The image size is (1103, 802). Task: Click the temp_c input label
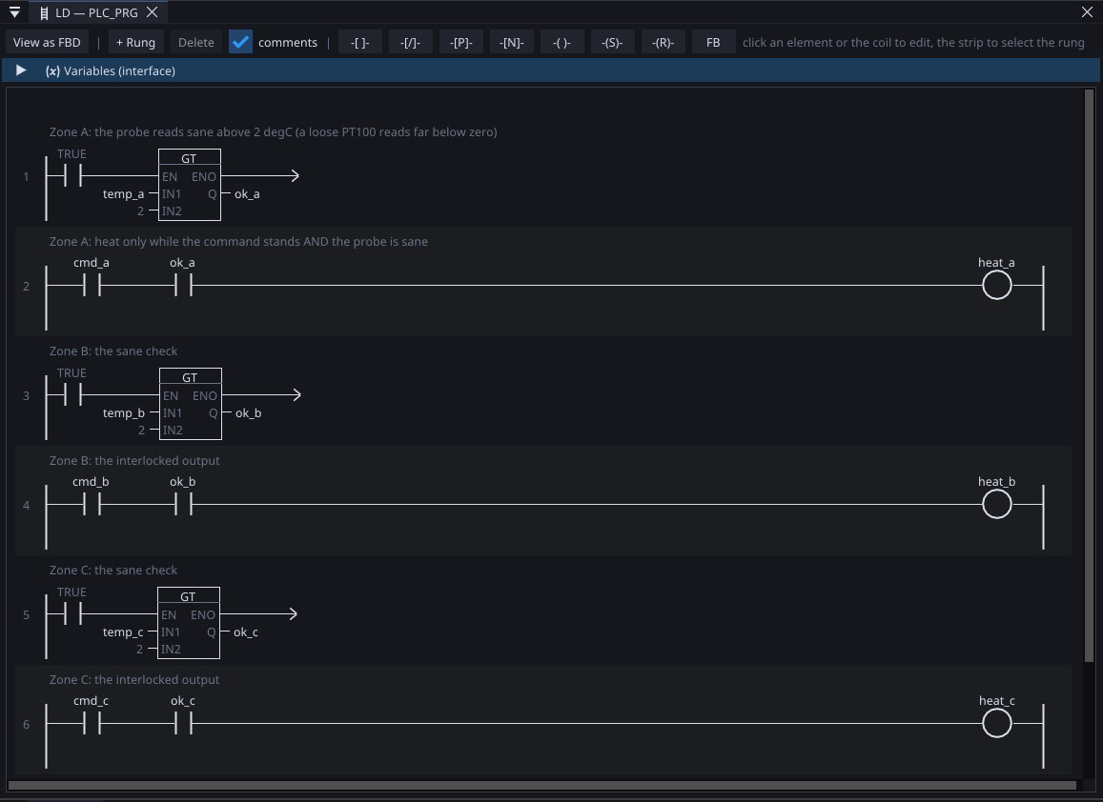[x=123, y=632]
